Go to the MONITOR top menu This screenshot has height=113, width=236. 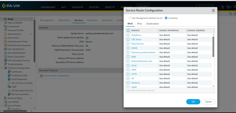[x=77, y=7]
